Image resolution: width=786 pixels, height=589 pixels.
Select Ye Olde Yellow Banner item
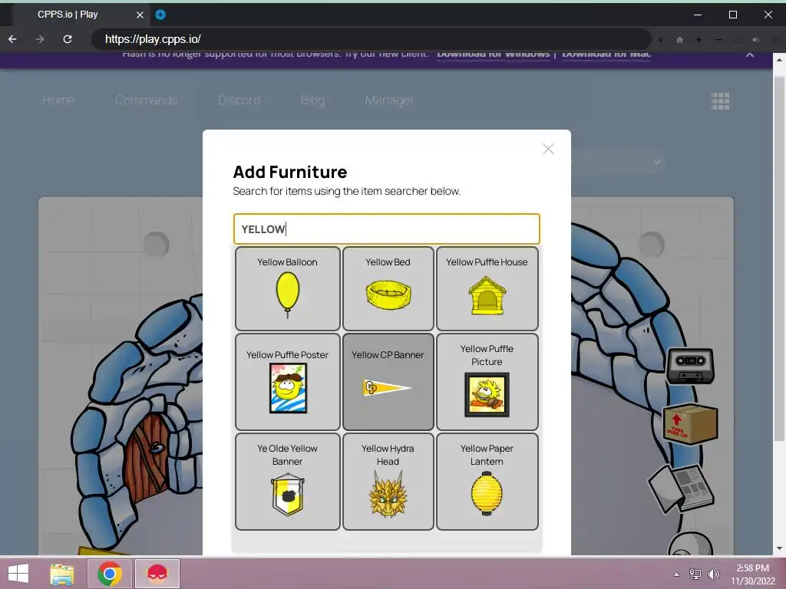click(x=287, y=482)
